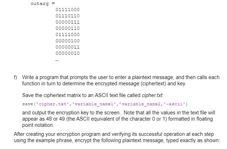Click the binary row 00000100

click(x=67, y=41)
